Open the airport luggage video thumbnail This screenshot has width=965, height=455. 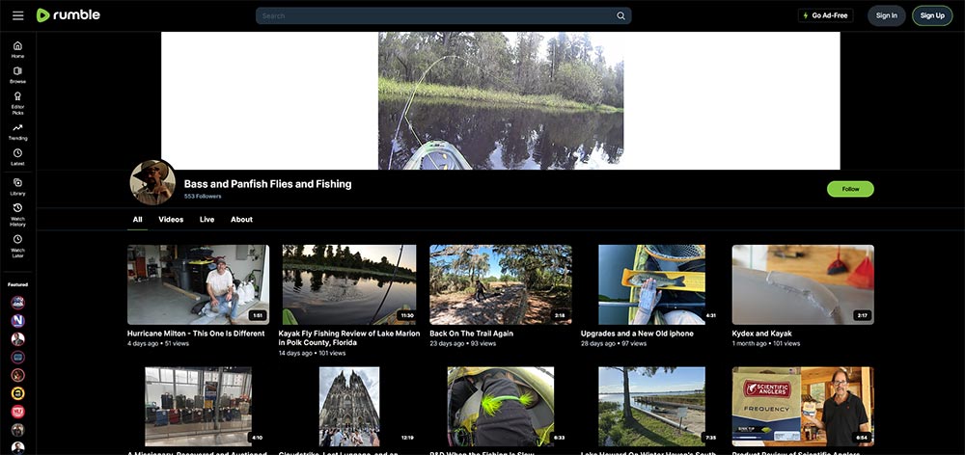click(198, 407)
